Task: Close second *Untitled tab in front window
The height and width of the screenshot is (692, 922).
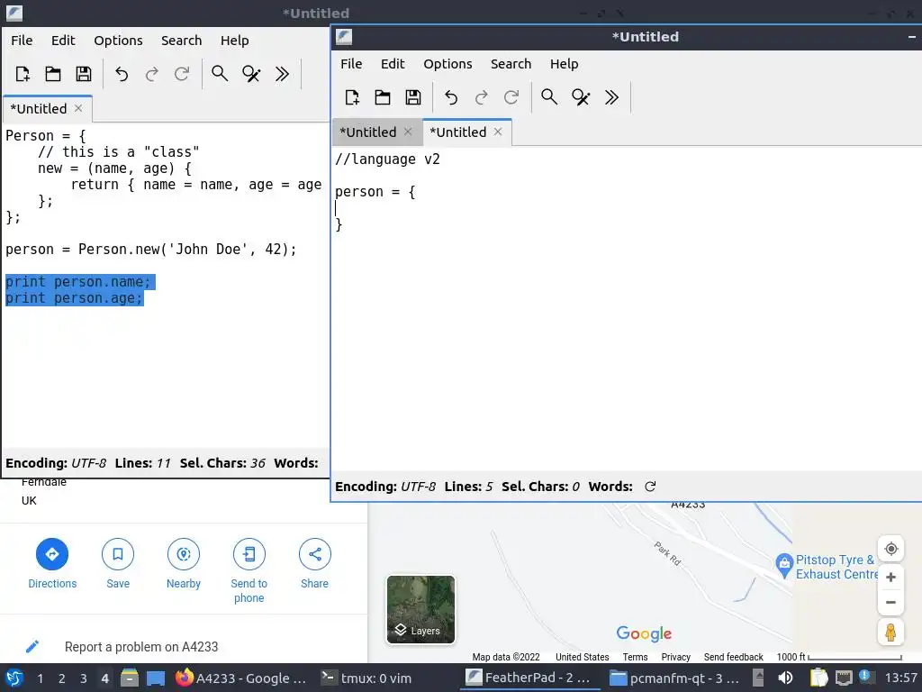Action: tap(498, 132)
